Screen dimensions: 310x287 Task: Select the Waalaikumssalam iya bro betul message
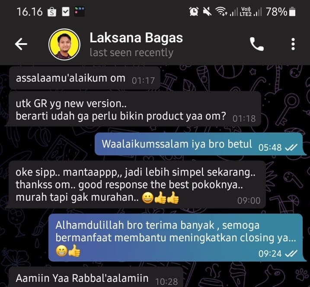(199, 144)
